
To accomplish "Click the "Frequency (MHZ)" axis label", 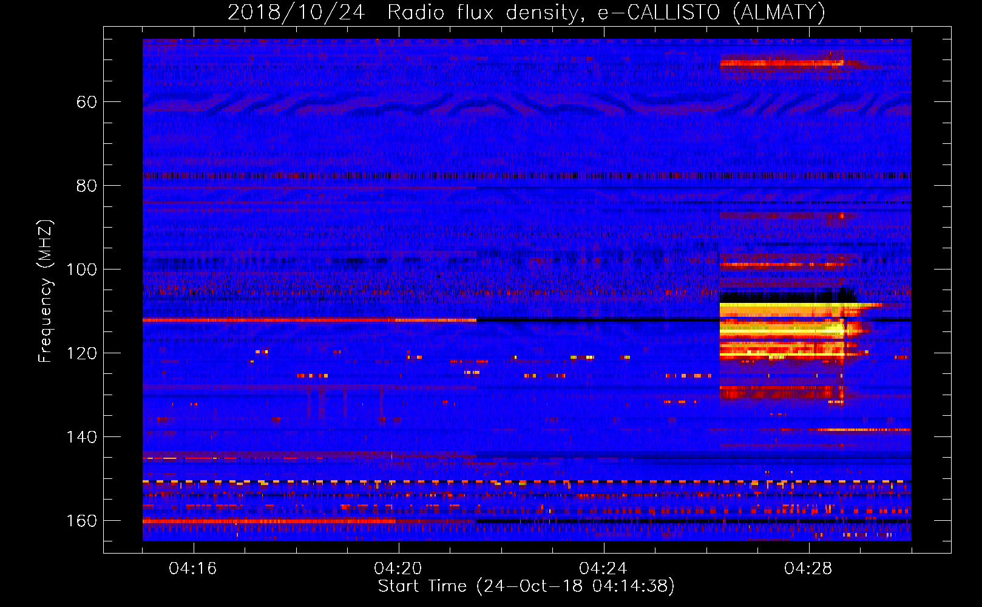I will coord(46,291).
